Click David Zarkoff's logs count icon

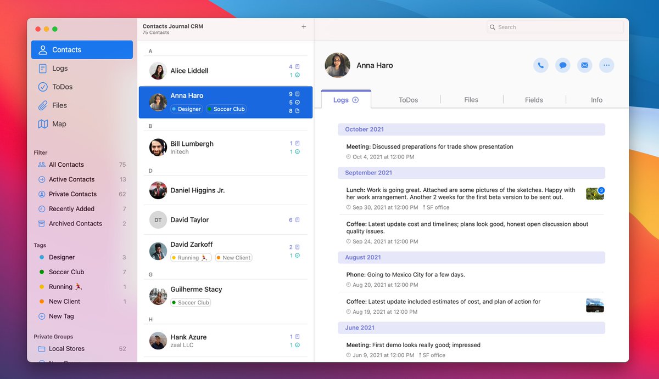click(x=298, y=247)
